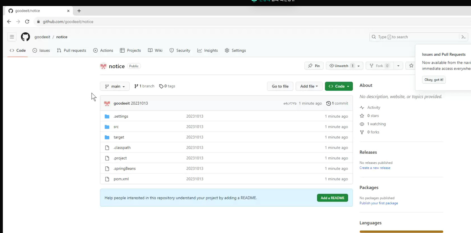Open the Unwatch notifications dropdown
Viewport: 471px width, 233px height.
tap(345, 66)
